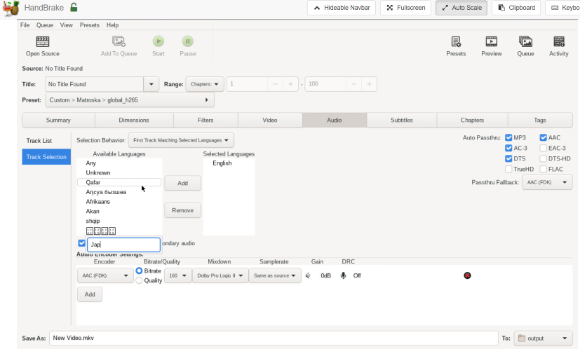The height and width of the screenshot is (349, 580).
Task: Uncheck DTS auto passthru
Action: coord(508,158)
